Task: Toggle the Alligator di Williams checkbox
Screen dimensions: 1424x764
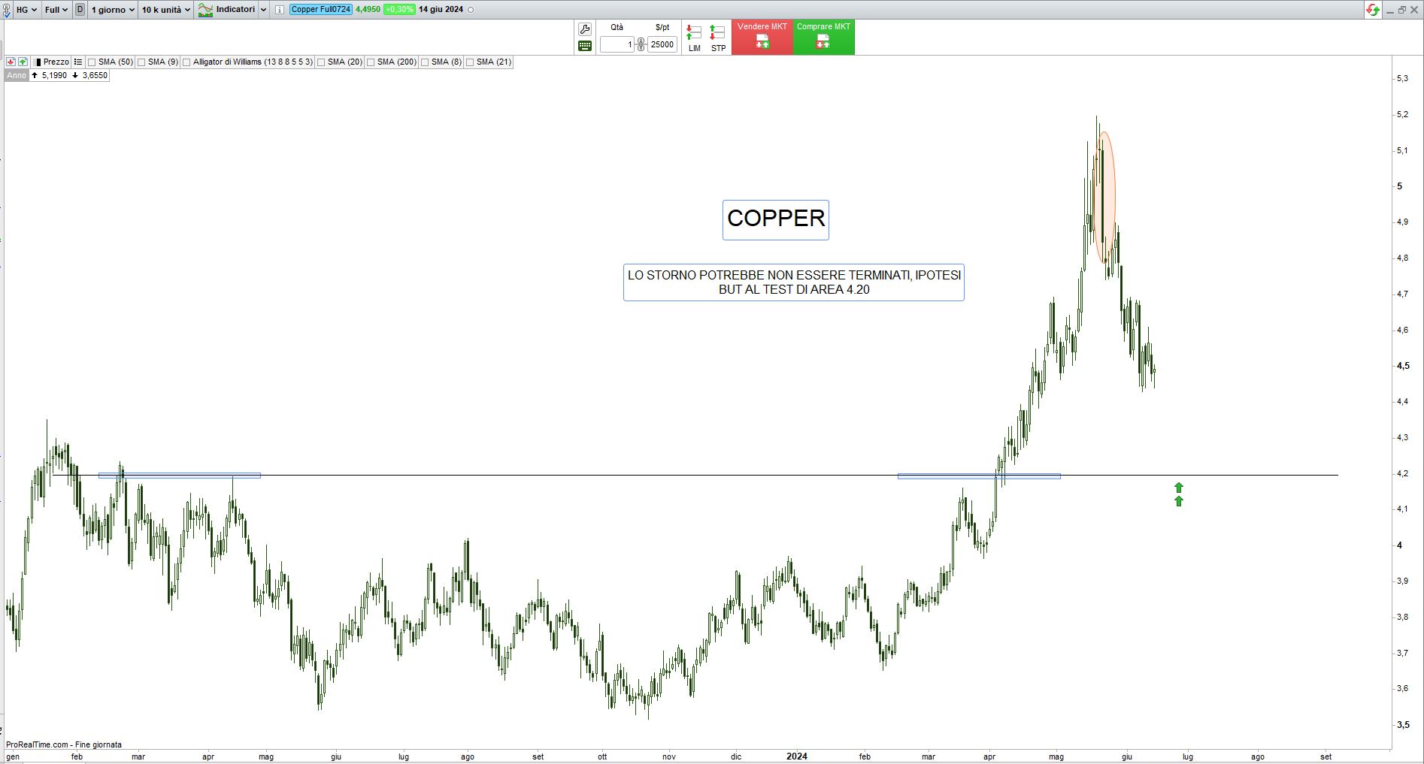Action: (x=187, y=62)
